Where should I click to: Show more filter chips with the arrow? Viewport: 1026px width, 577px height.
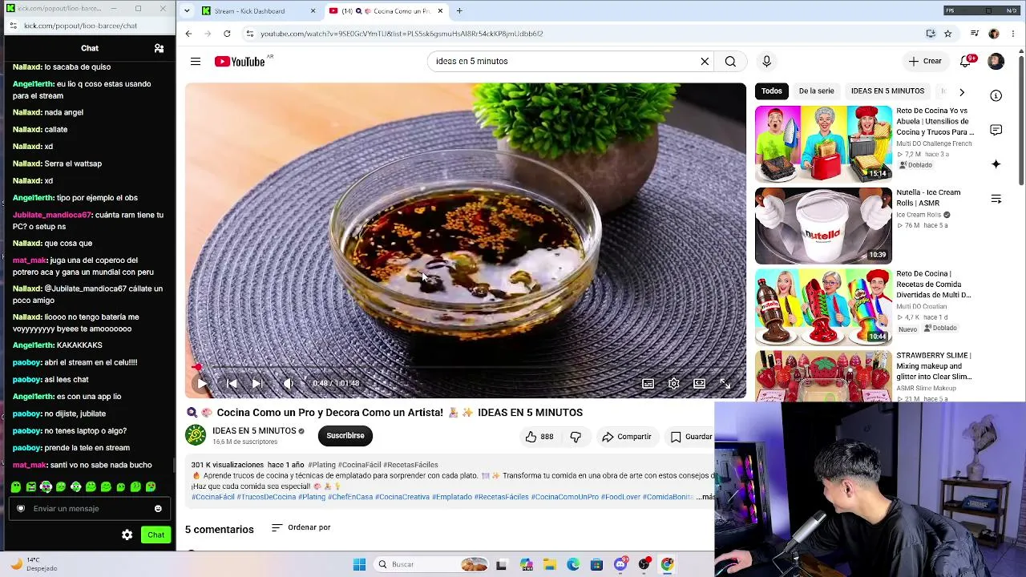pyautogui.click(x=962, y=92)
